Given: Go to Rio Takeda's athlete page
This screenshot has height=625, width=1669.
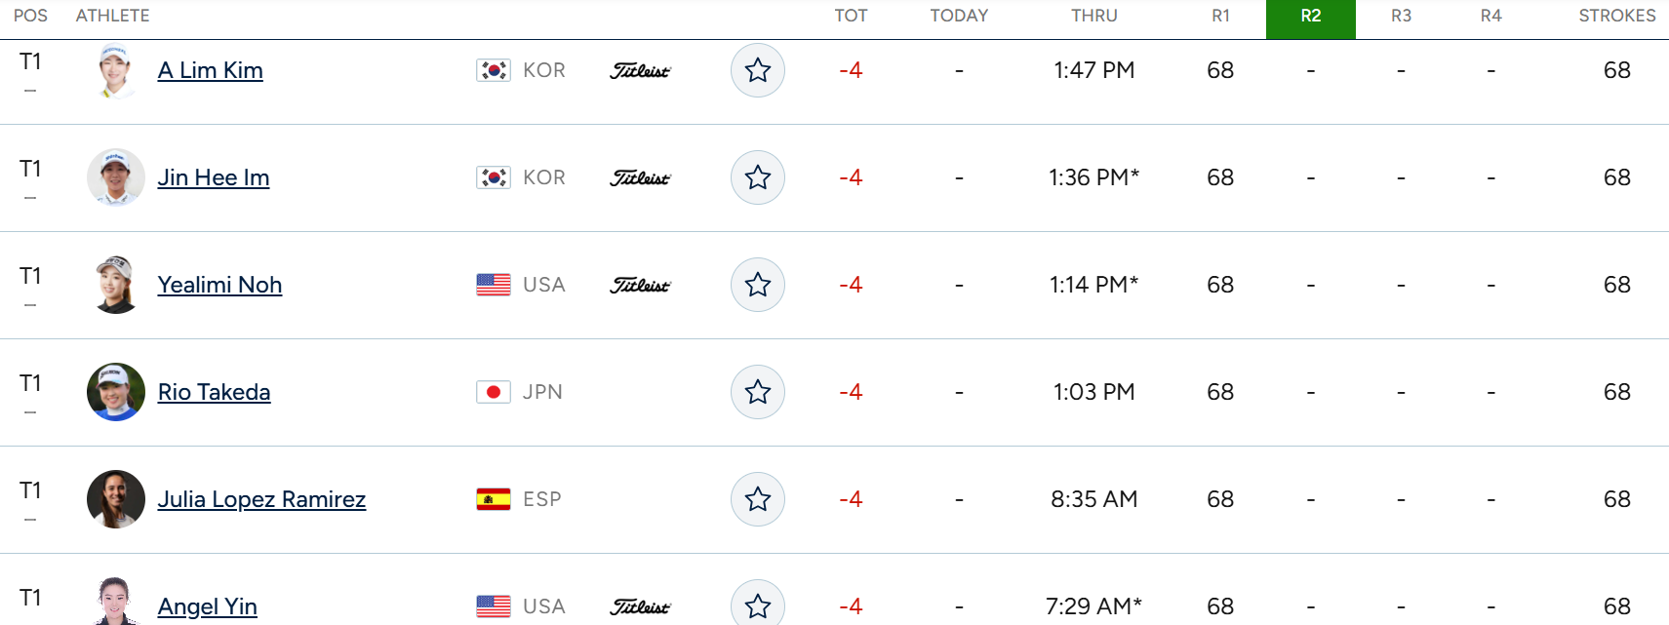Looking at the screenshot, I should [215, 392].
